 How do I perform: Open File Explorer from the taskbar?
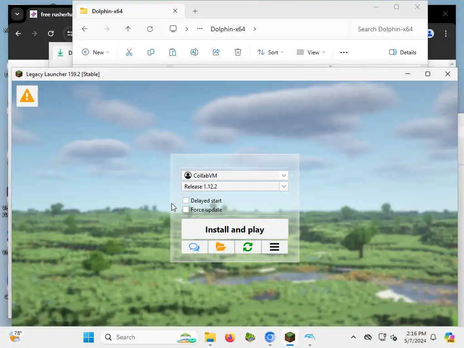(x=210, y=337)
